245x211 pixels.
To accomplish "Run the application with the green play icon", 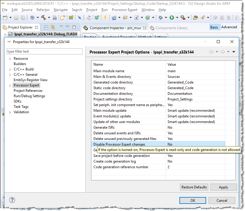I will 171,18.
